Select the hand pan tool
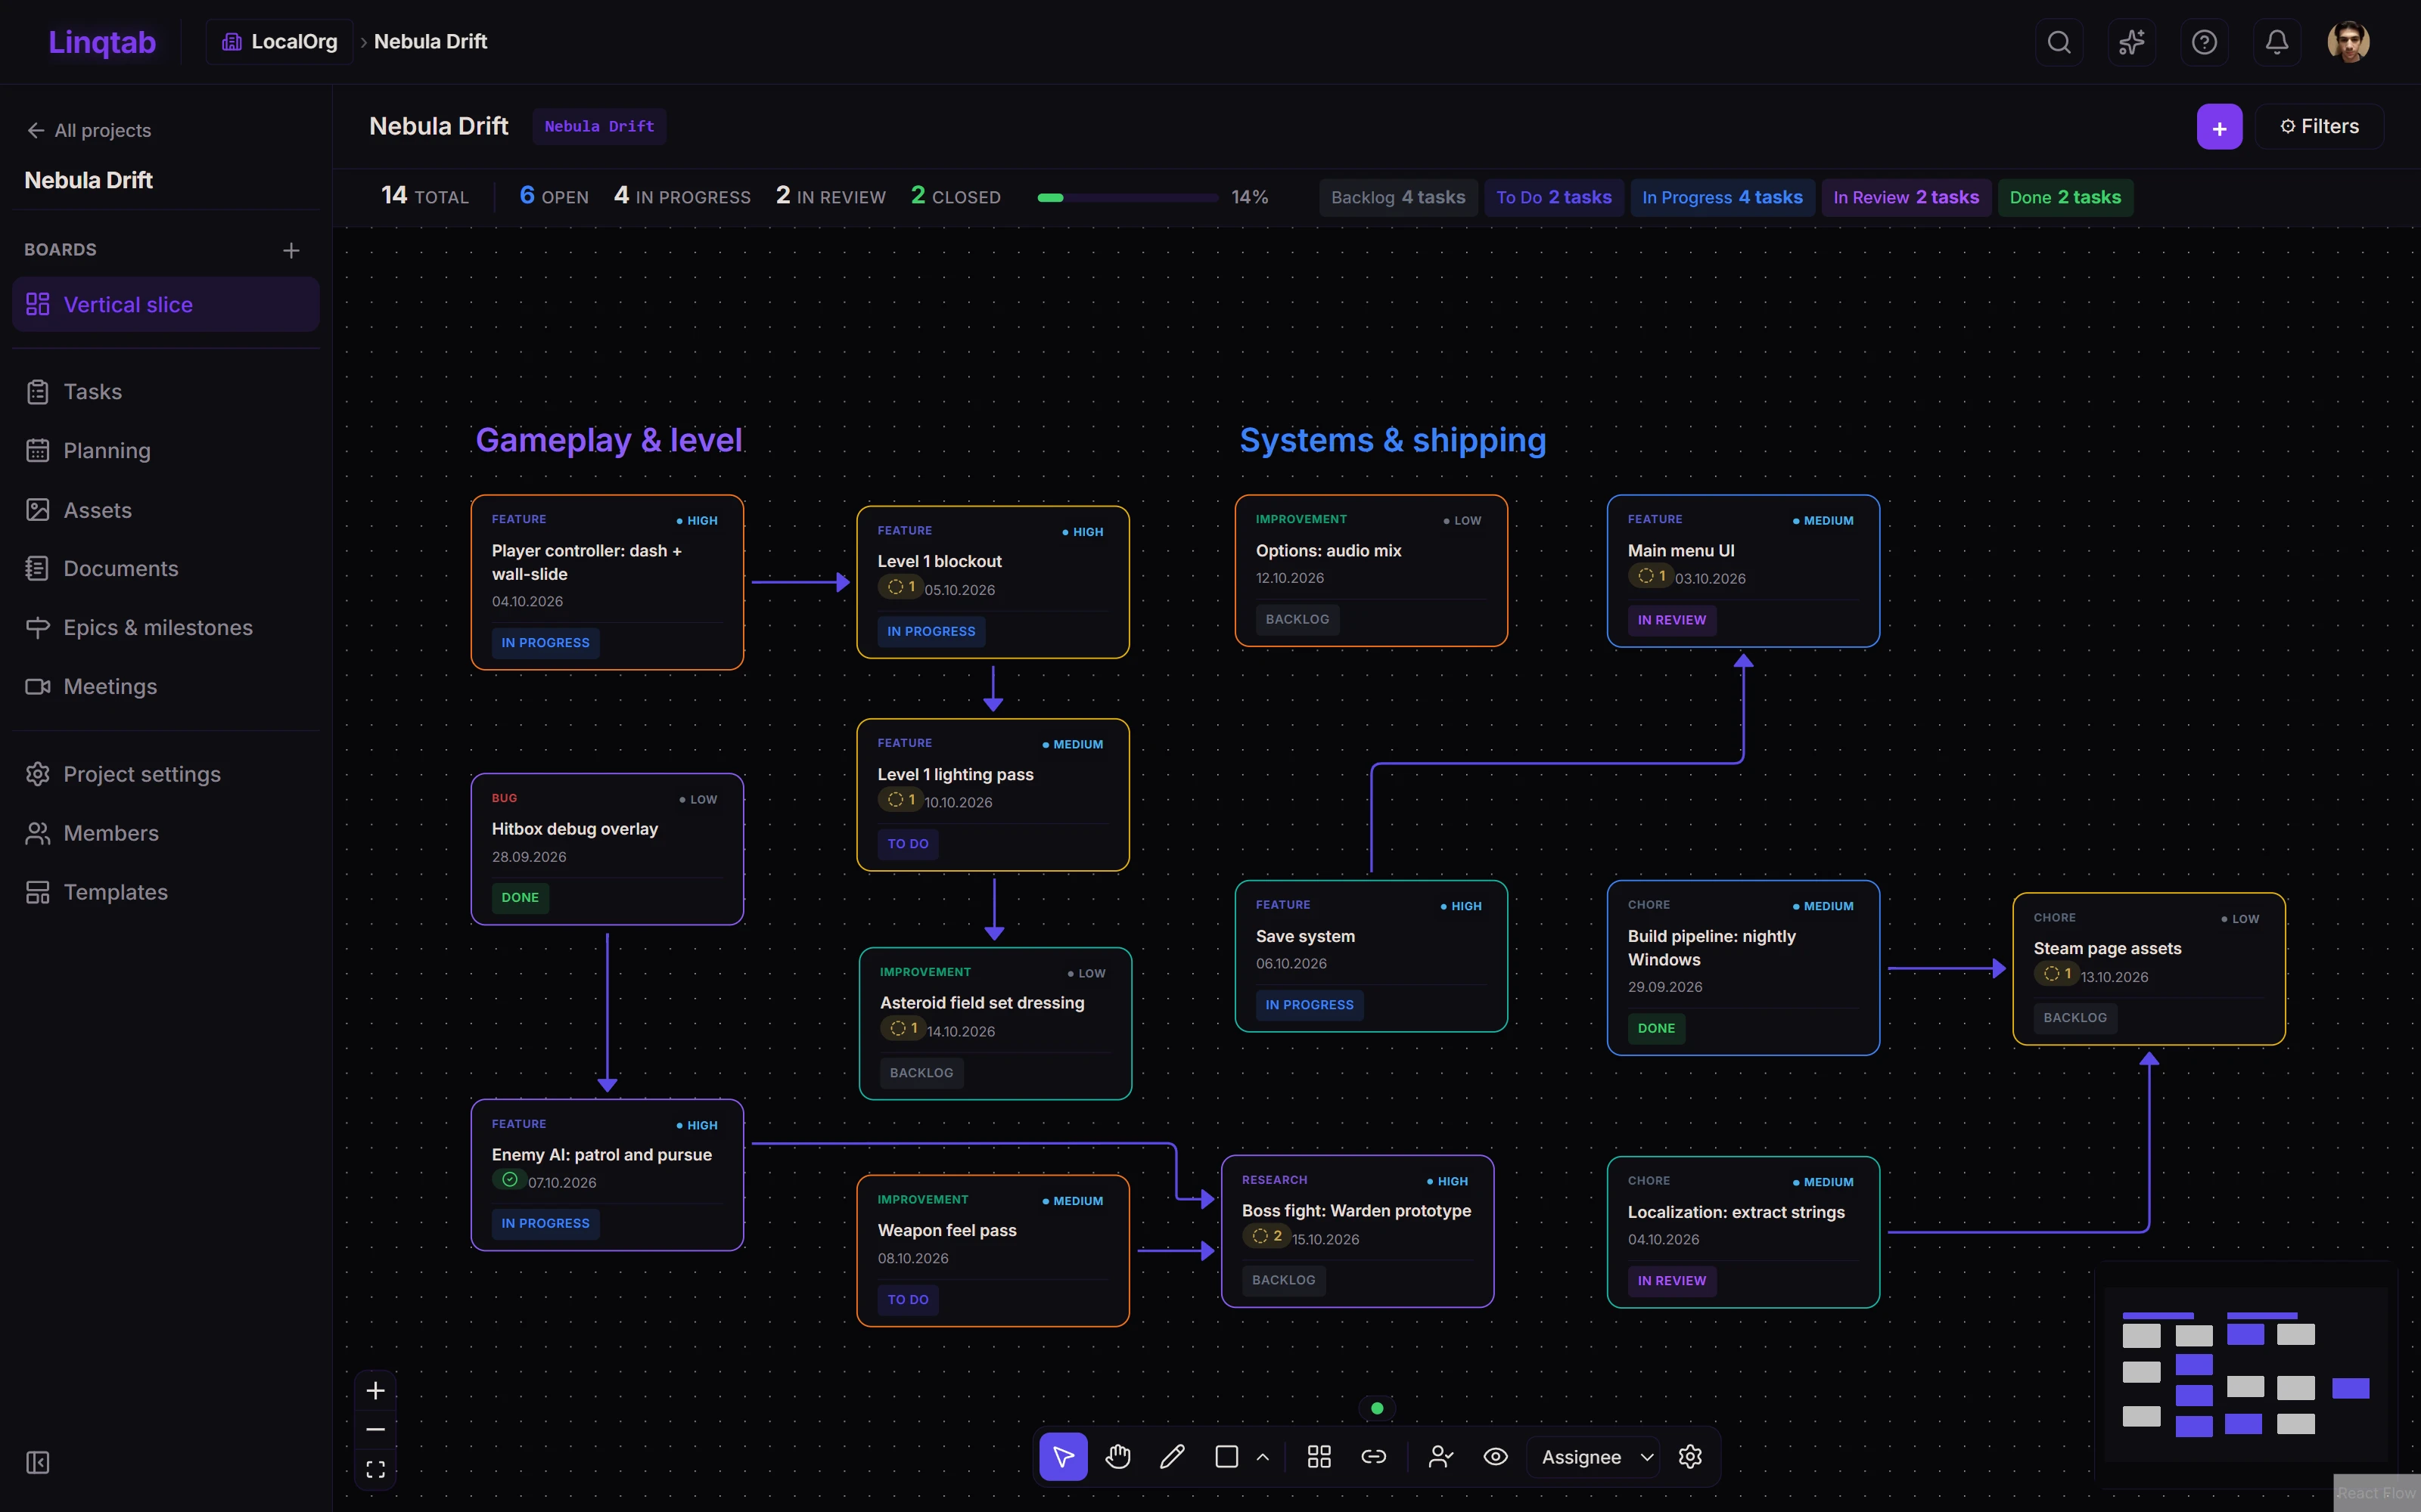This screenshot has width=2421, height=1512. pos(1117,1457)
